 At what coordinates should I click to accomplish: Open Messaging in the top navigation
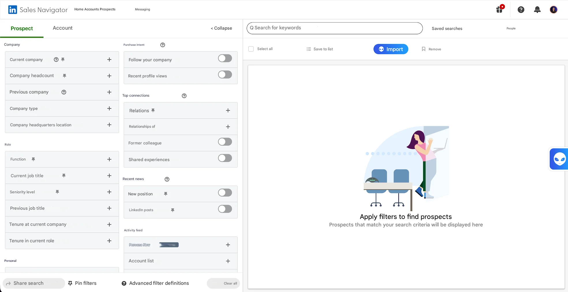point(143,9)
